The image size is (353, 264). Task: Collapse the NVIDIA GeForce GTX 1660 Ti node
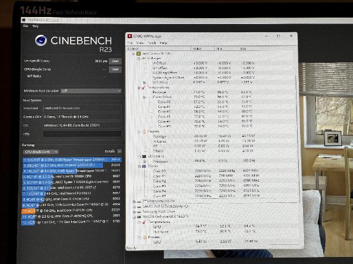tap(134, 217)
